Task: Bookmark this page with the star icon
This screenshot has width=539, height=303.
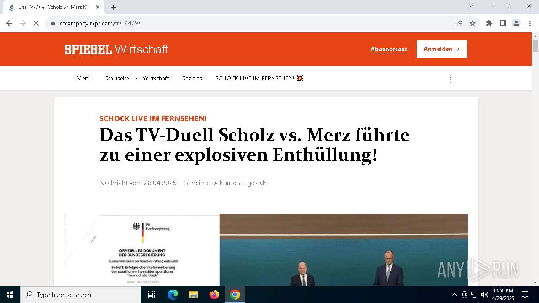Action: tap(472, 23)
